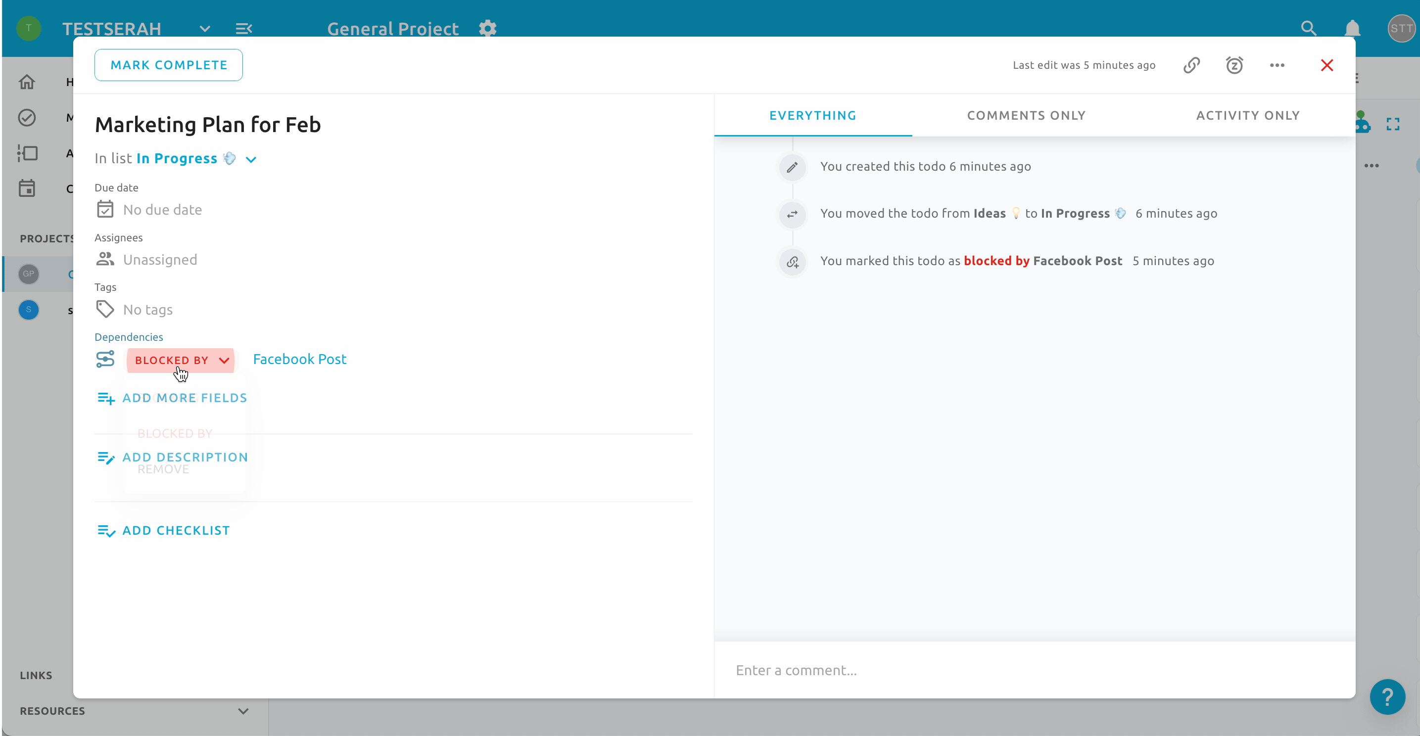The image size is (1420, 736).
Task: Select the blue S project avatar
Action: tap(29, 310)
